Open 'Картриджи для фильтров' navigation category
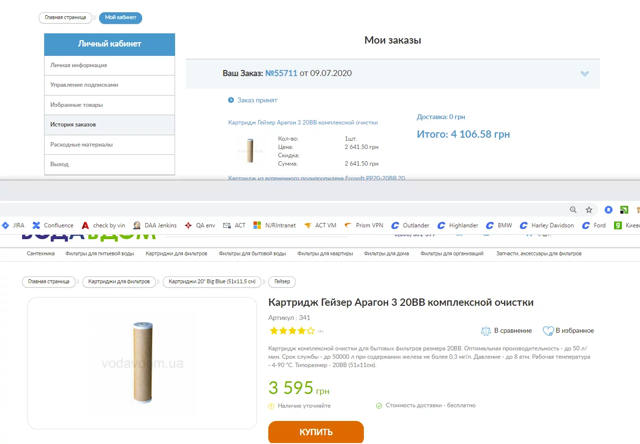Viewport: 640px width, 444px height. click(x=176, y=254)
